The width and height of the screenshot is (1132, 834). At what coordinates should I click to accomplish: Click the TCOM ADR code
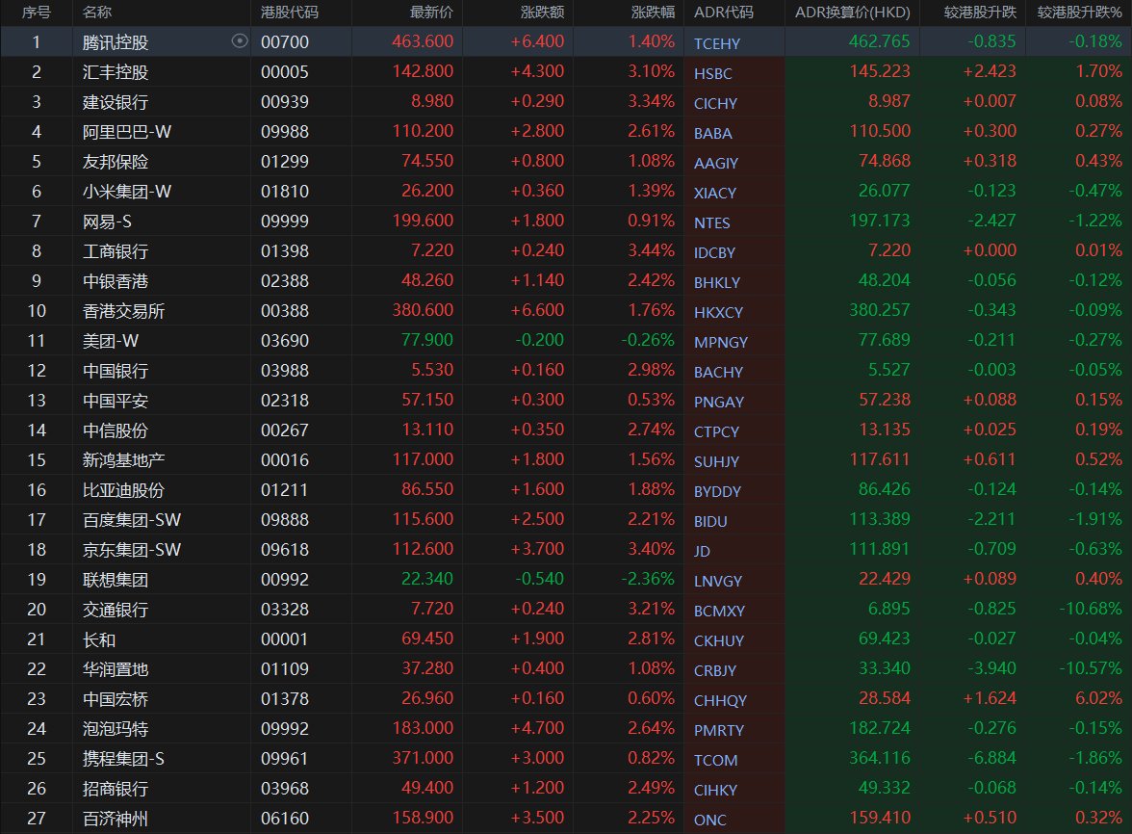[x=715, y=760]
